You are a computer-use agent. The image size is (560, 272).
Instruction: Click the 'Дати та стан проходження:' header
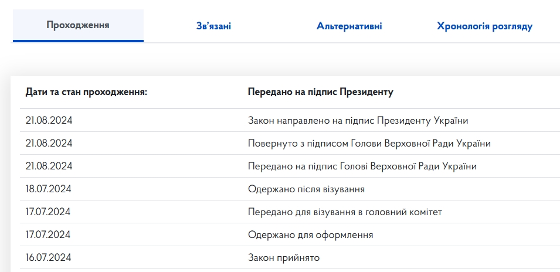point(86,92)
